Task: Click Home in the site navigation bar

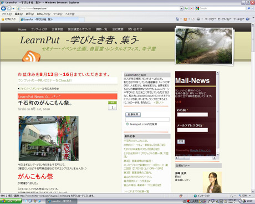Action: point(22,29)
